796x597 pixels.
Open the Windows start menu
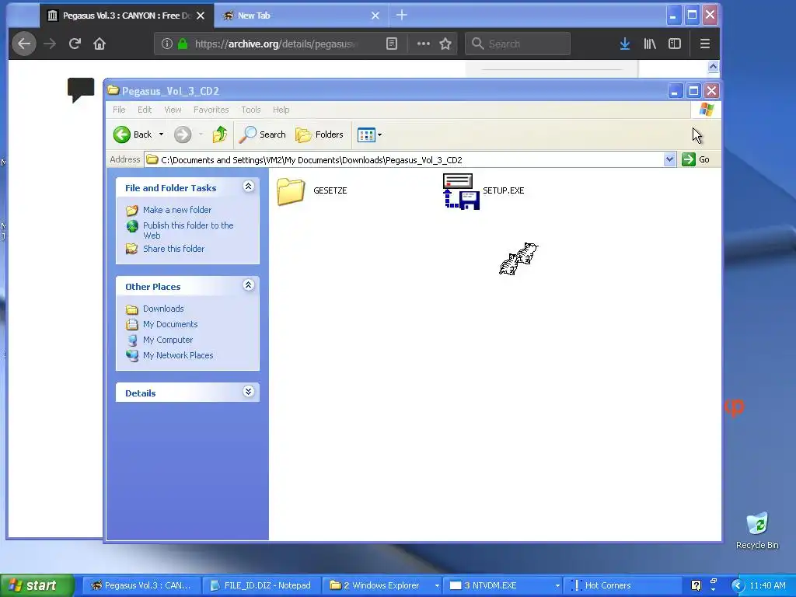(x=37, y=585)
